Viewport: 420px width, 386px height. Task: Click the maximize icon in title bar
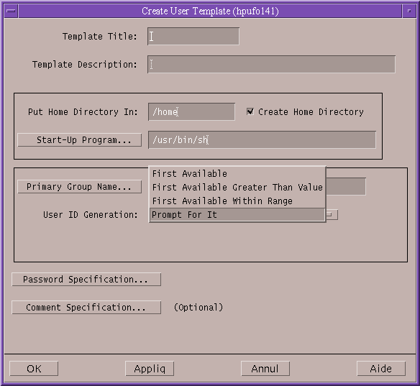[409, 11]
